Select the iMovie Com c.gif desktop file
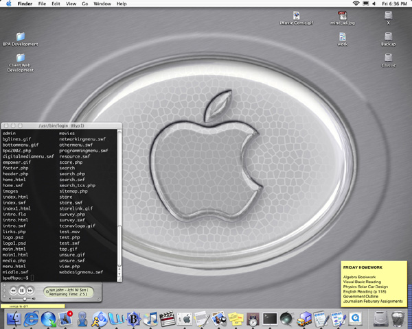This screenshot has height=329, width=412. 297,18
